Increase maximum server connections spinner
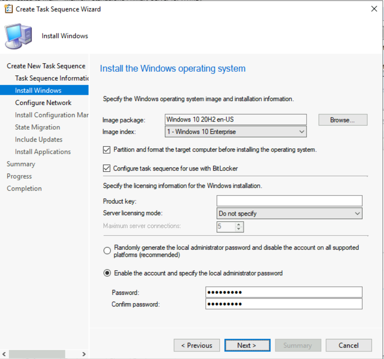This screenshot has width=384, height=359. click(239, 224)
